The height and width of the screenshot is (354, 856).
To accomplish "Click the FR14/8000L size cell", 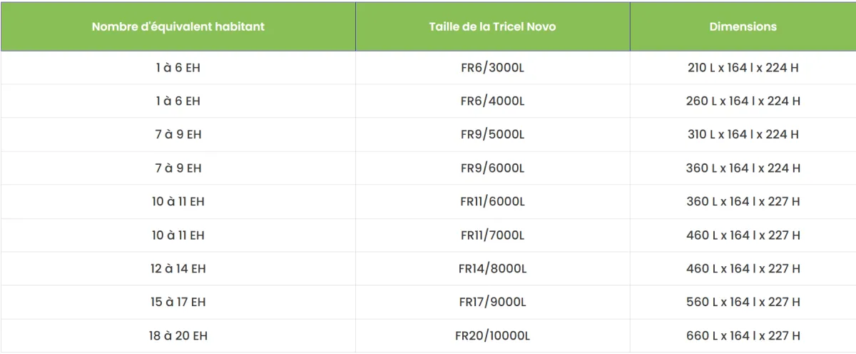I will tap(492, 269).
